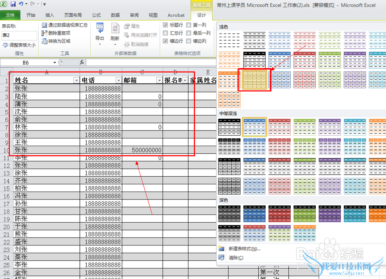Click 通过数据透视表汇总 (Summarize with PivotTable)
386x279 pixels.
64,25
